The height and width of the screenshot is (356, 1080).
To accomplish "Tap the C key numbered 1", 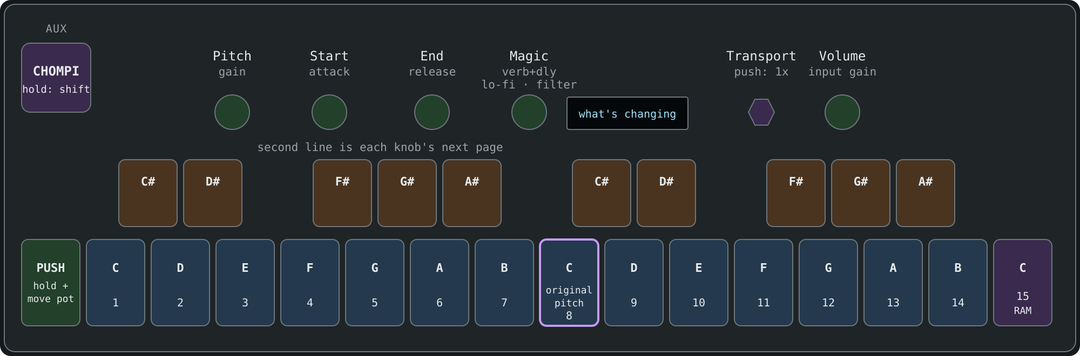I will click(116, 283).
